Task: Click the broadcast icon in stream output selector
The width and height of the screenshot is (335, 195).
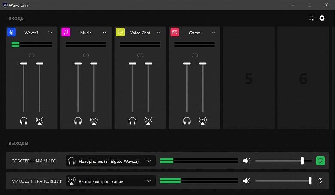Action: [72, 181]
